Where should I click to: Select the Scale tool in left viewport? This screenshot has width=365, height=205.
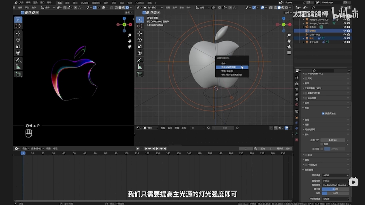pyautogui.click(x=18, y=47)
